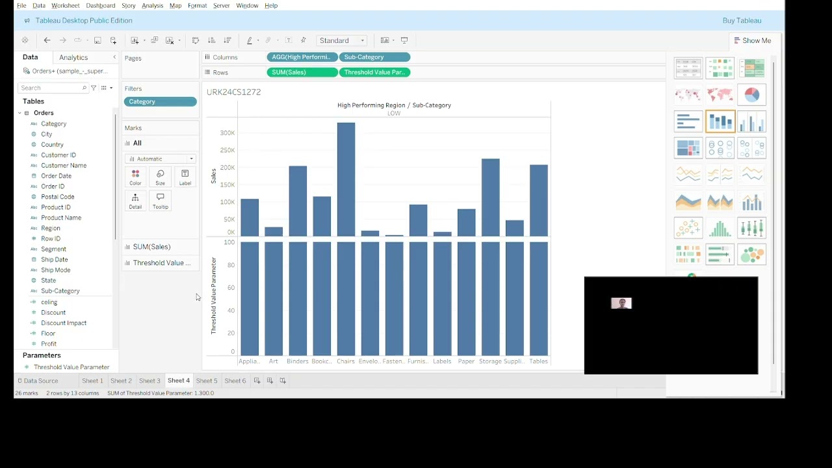Click the Redo forward arrow in the toolbar

62,40
